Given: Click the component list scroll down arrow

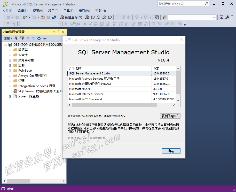Looking at the screenshot, I should (x=178, y=101).
